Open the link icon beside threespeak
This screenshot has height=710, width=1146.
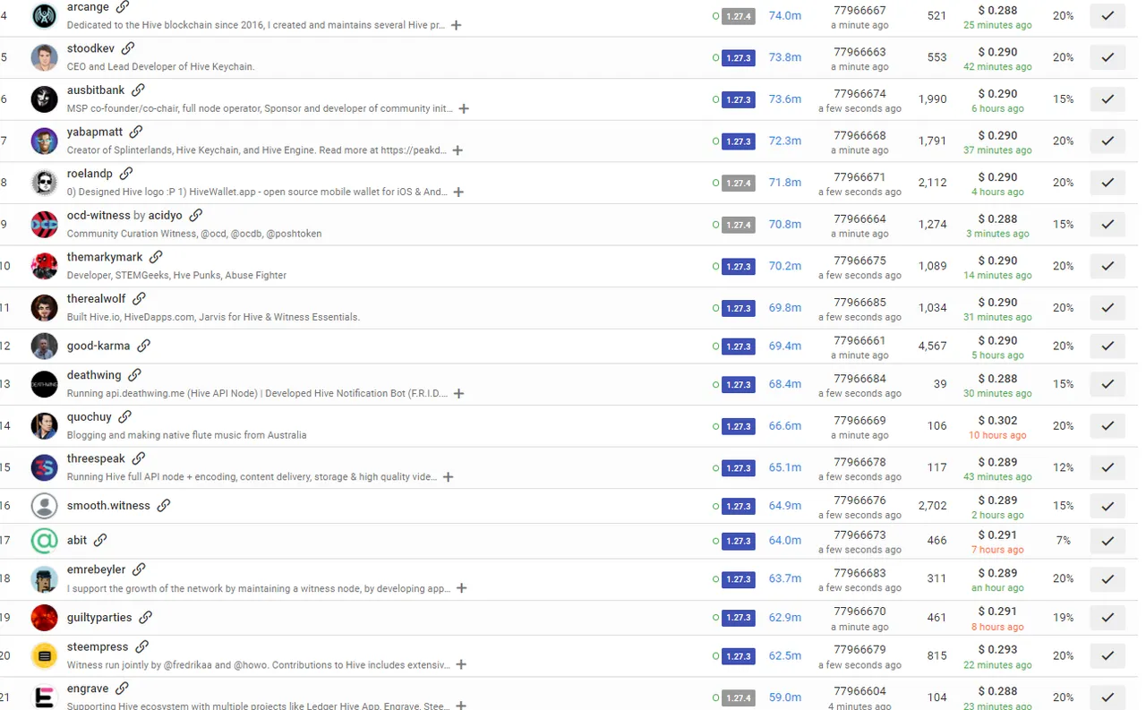point(139,458)
